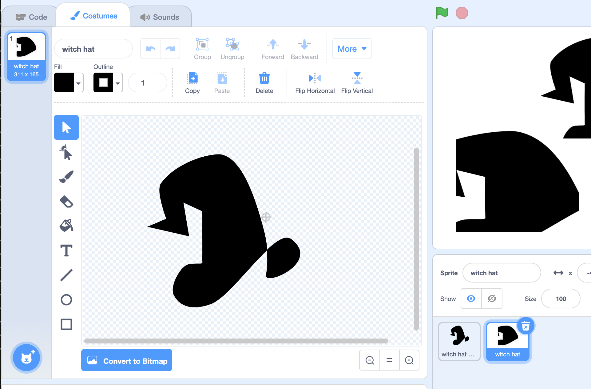Select the arrow Select tool
Viewport: 591px width, 389px height.
tap(66, 127)
